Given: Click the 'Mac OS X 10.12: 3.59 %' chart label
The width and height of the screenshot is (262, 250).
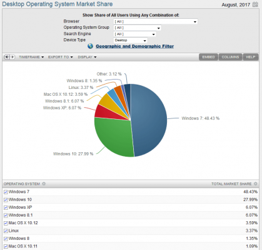Looking at the screenshot, I should [66, 94].
